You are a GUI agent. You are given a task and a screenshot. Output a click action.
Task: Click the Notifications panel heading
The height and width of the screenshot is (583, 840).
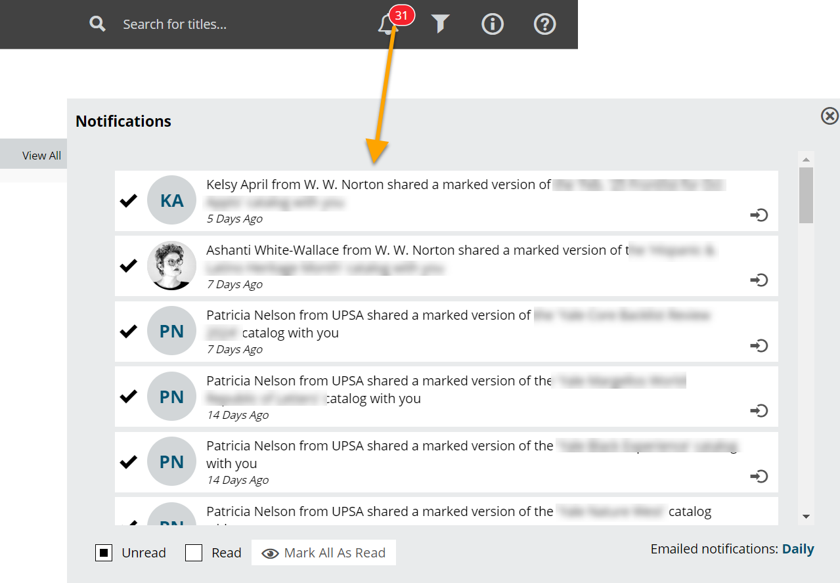click(123, 121)
